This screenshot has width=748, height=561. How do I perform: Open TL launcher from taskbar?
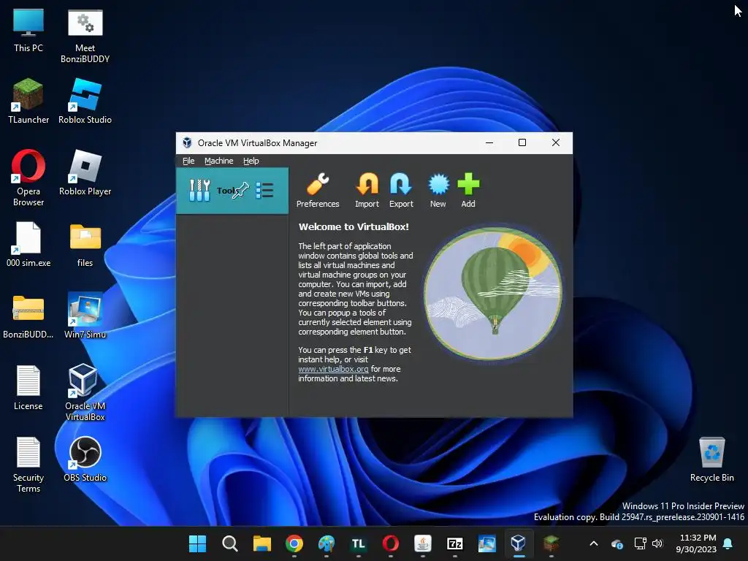[358, 543]
